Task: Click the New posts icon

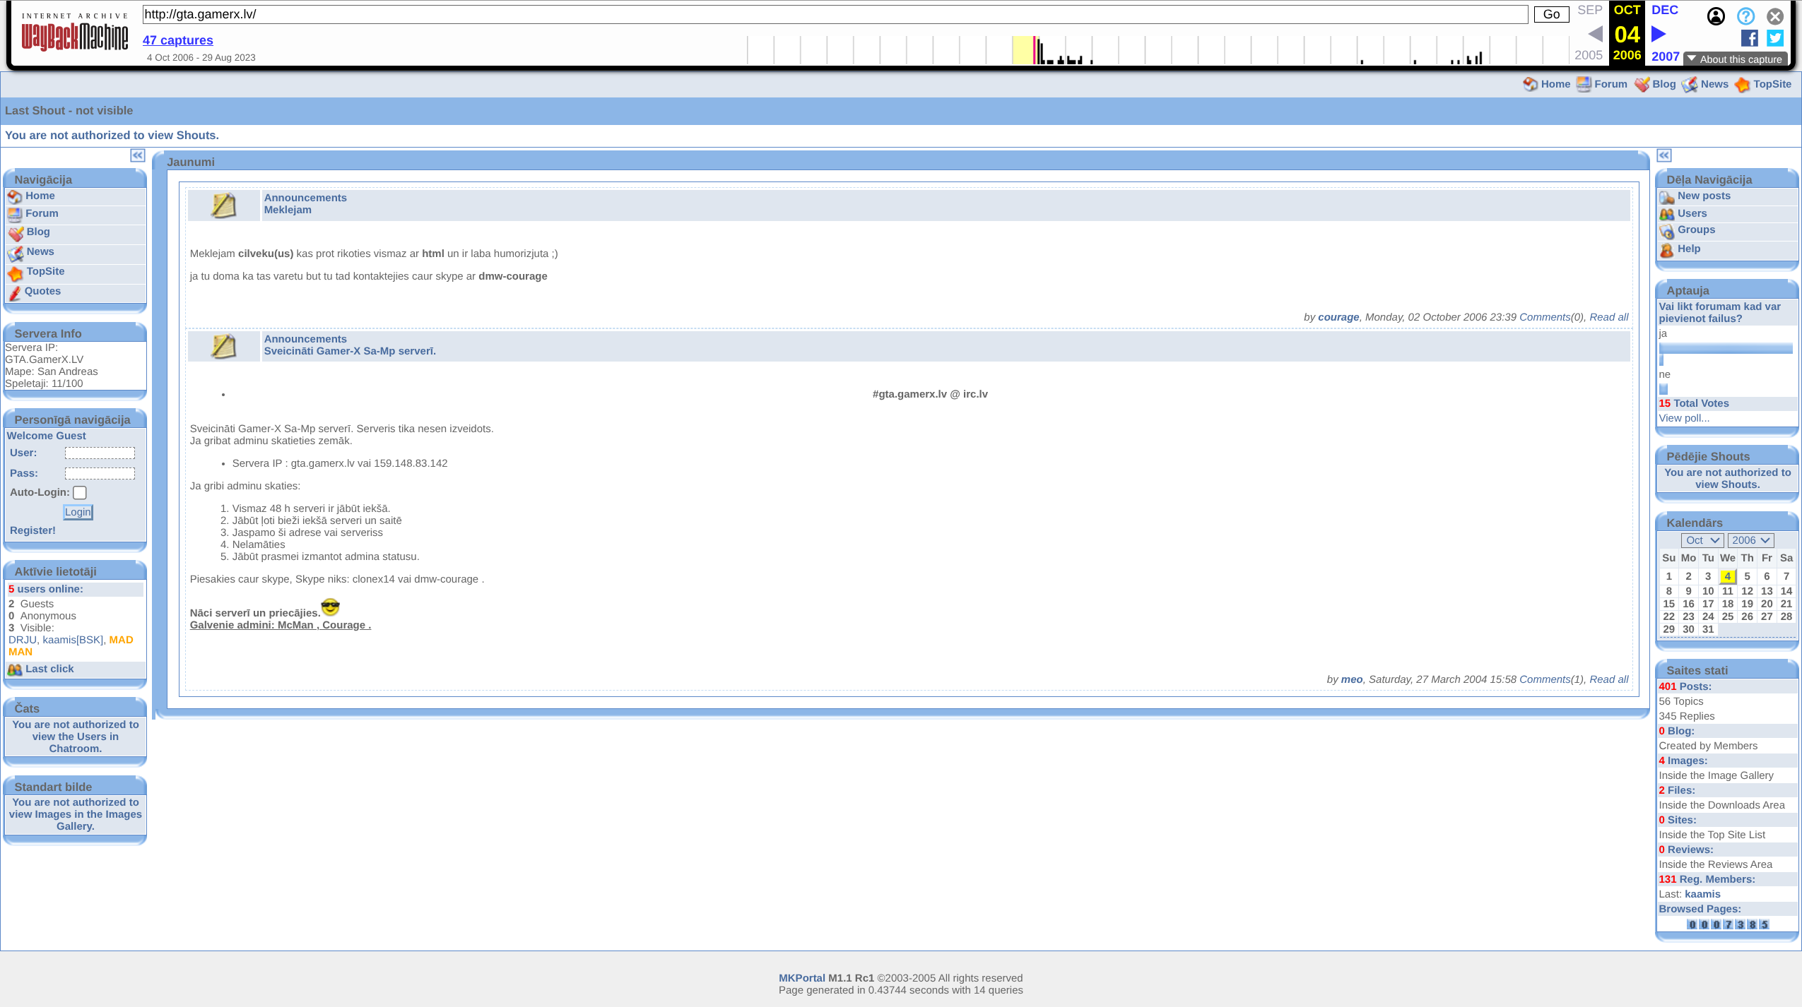Action: pos(1667,198)
